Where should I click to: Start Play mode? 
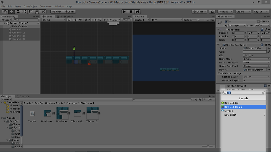point(124,12)
